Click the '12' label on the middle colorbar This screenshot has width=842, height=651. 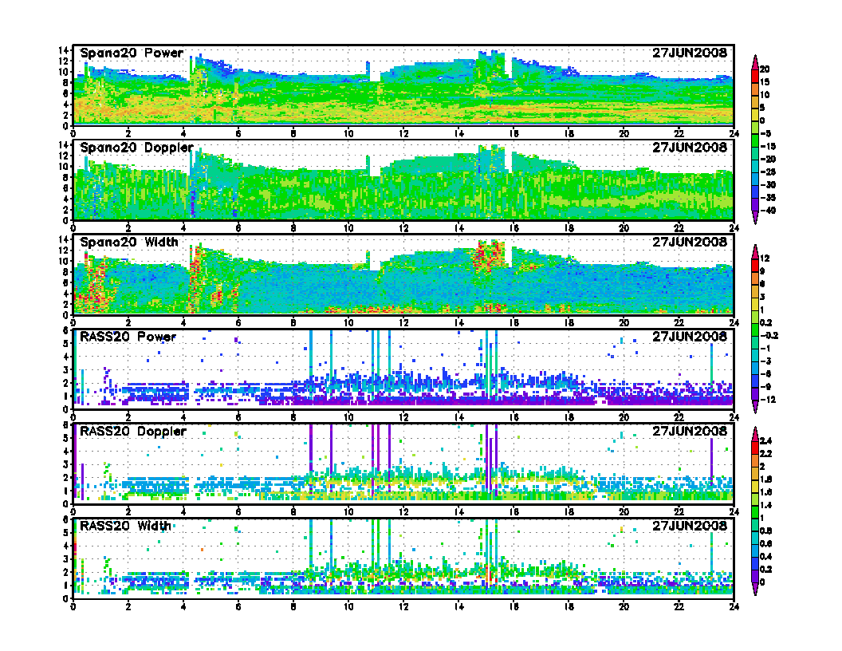765,258
